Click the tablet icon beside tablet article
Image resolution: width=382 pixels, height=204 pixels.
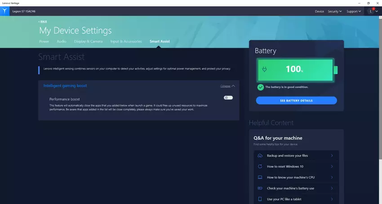click(x=260, y=199)
